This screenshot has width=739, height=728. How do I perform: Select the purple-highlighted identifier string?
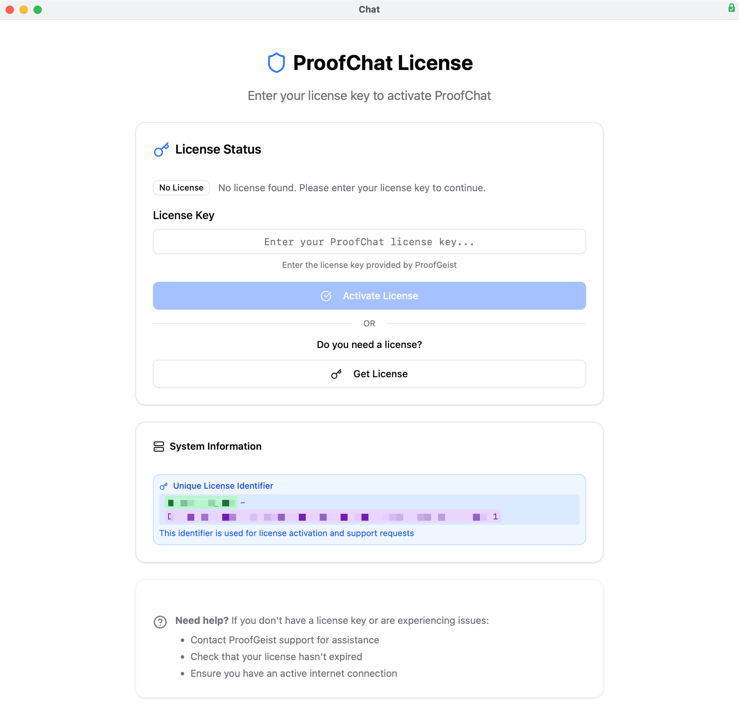(x=333, y=517)
